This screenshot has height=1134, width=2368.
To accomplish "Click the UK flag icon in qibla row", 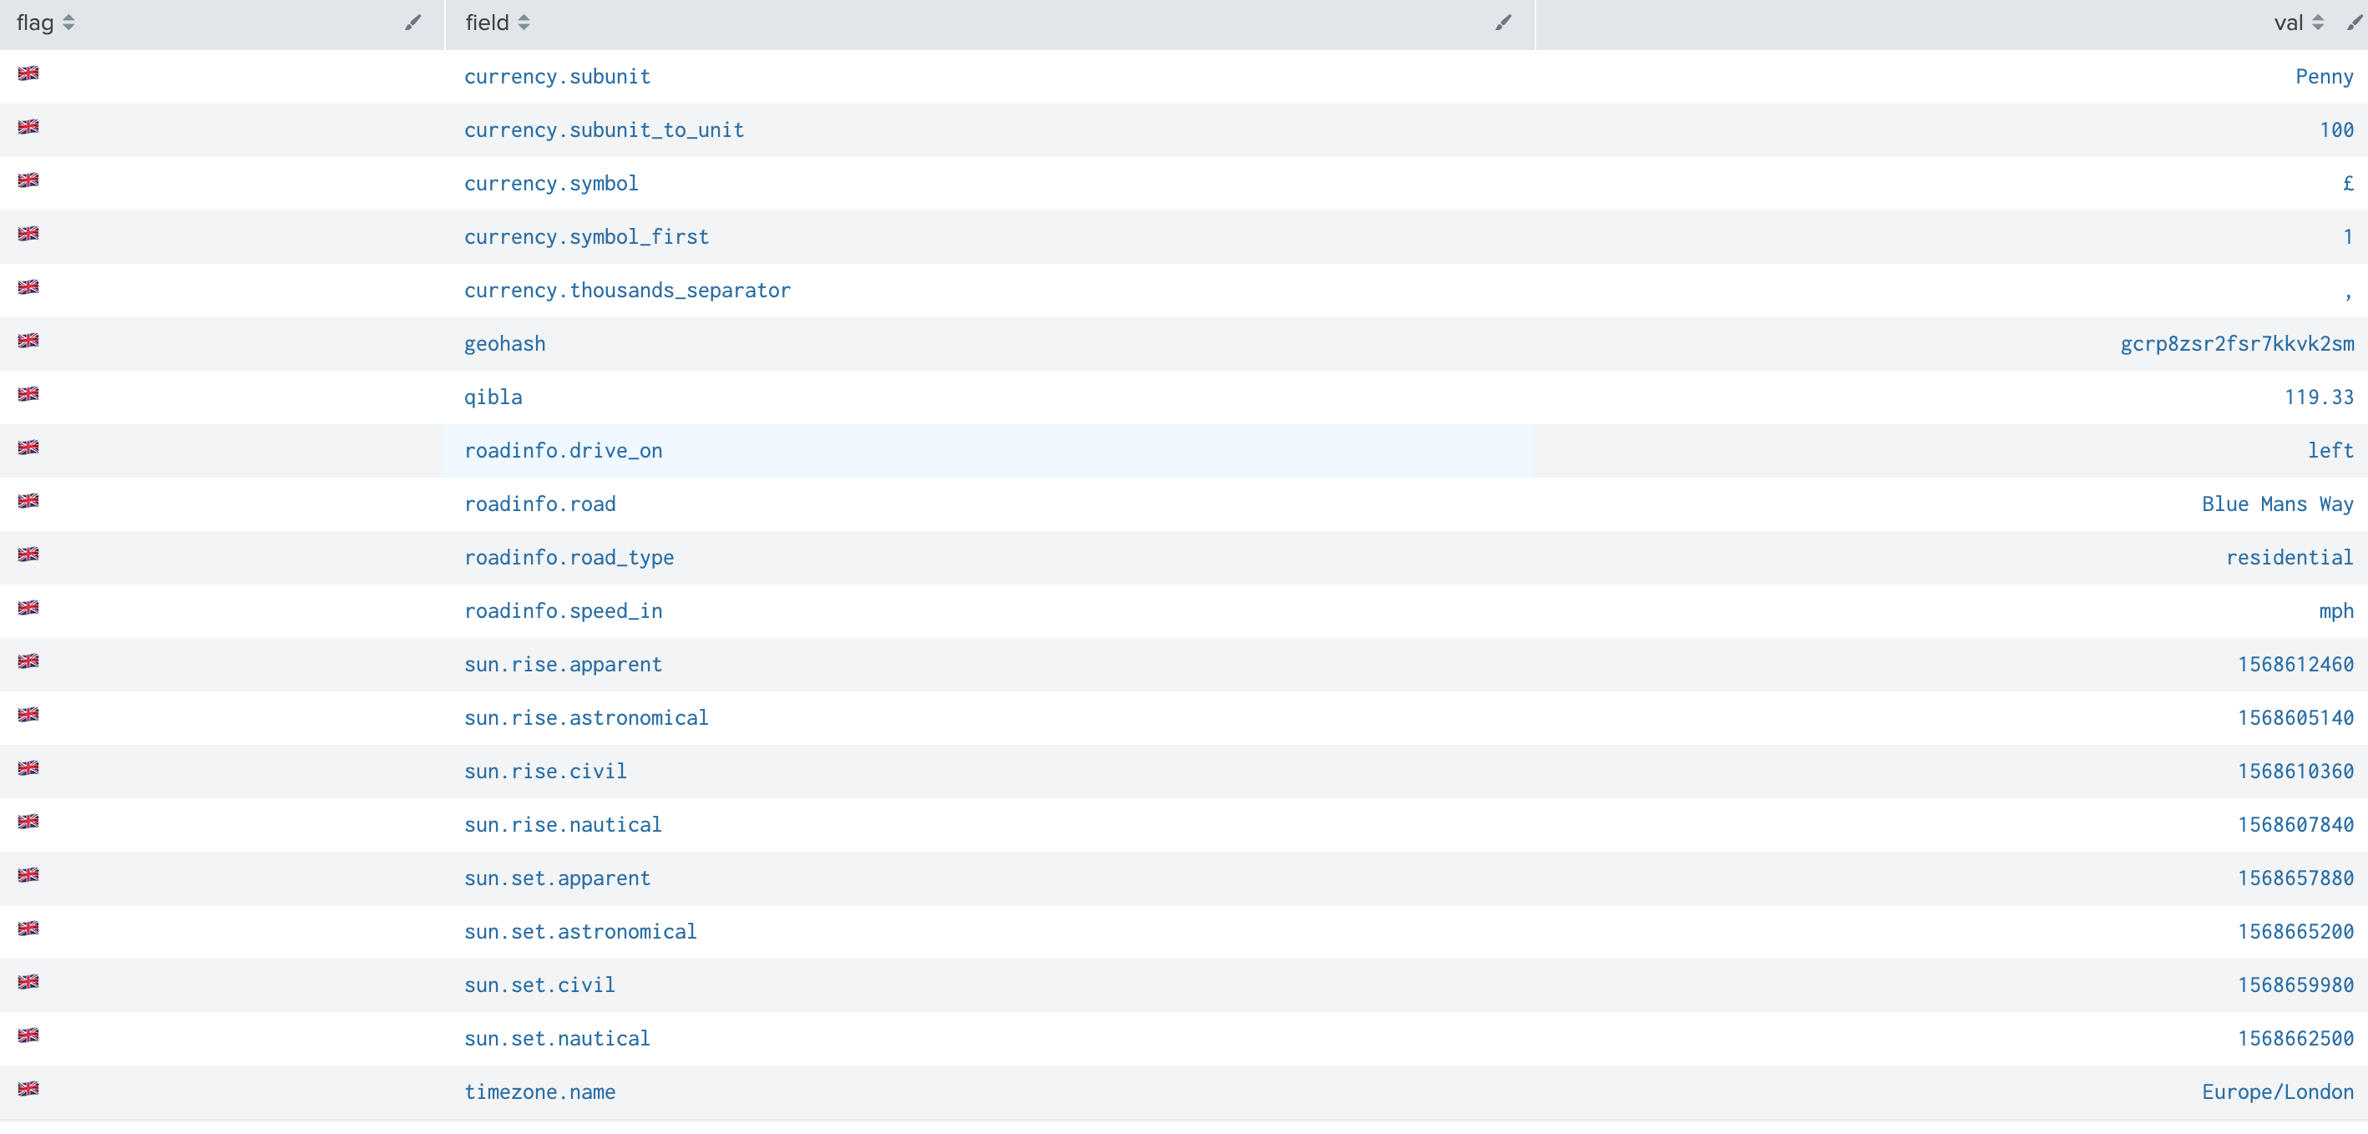I will coord(28,394).
